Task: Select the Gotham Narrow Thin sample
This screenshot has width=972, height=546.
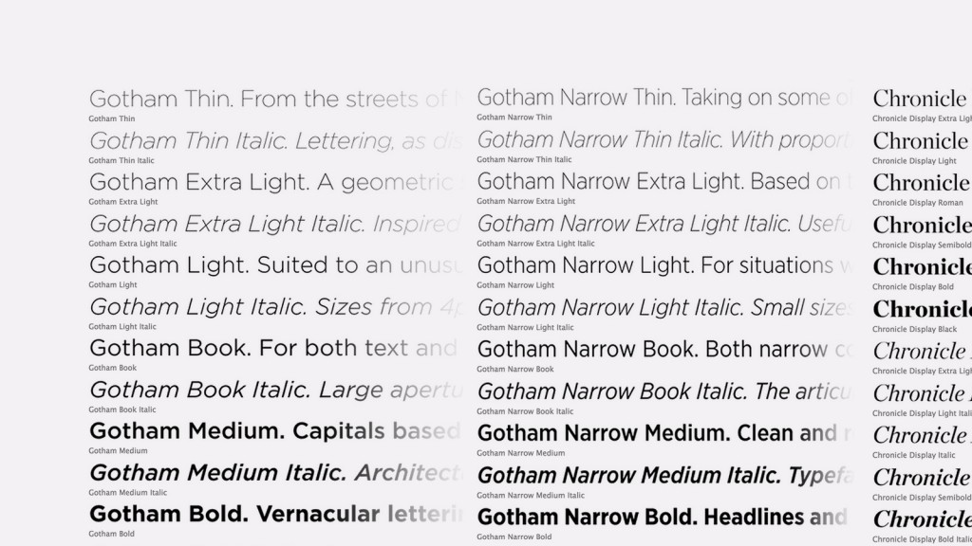Action: tap(664, 98)
